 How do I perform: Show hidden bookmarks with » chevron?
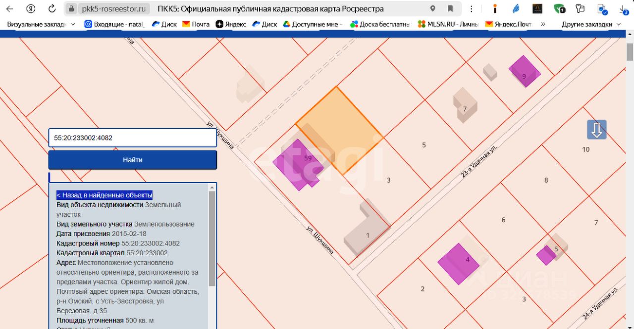pos(543,24)
